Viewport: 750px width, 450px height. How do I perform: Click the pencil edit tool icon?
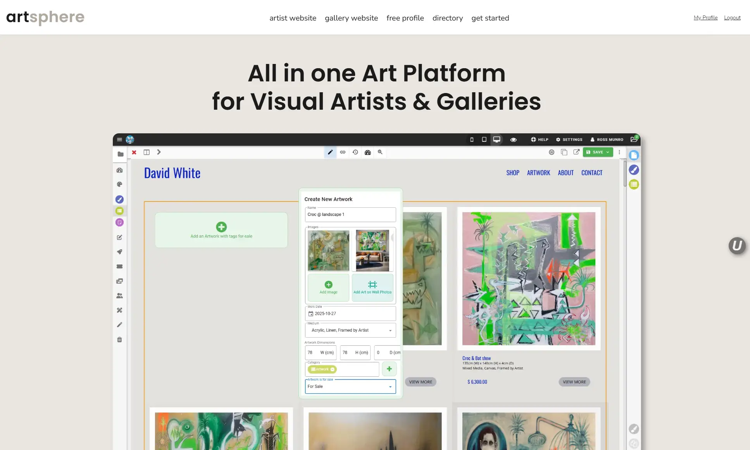click(x=330, y=152)
